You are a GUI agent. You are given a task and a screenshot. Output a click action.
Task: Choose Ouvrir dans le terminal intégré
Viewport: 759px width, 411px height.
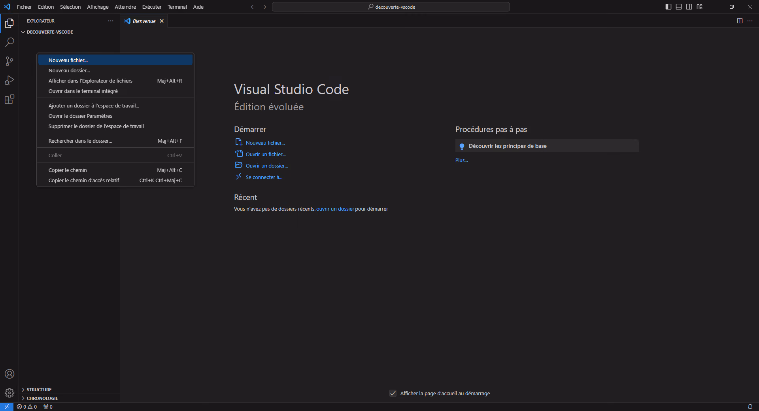click(115, 91)
